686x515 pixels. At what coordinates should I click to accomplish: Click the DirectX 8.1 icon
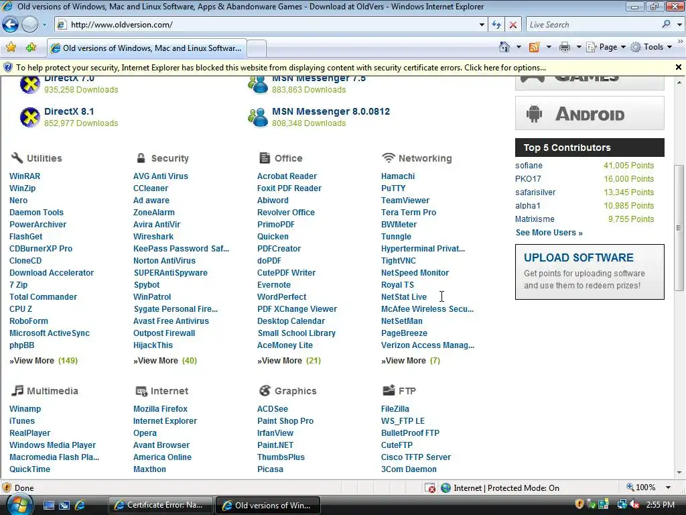pyautogui.click(x=30, y=117)
